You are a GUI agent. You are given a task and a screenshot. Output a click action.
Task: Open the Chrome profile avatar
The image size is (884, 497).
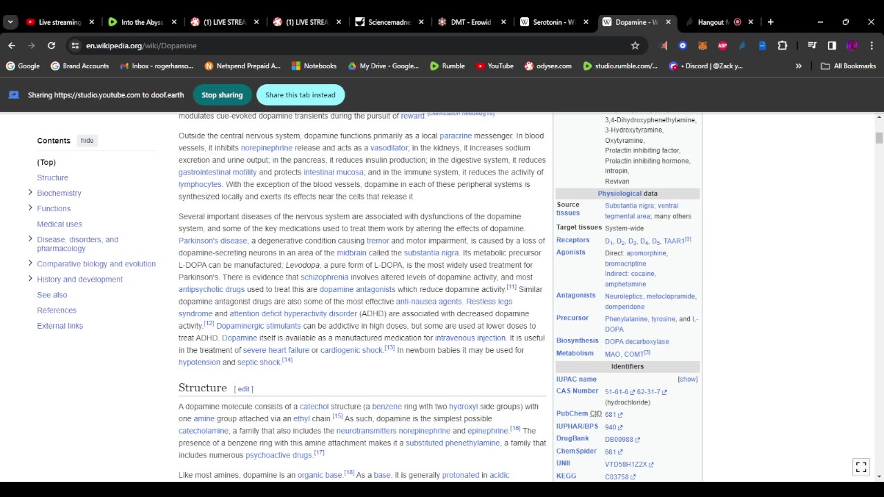(852, 46)
